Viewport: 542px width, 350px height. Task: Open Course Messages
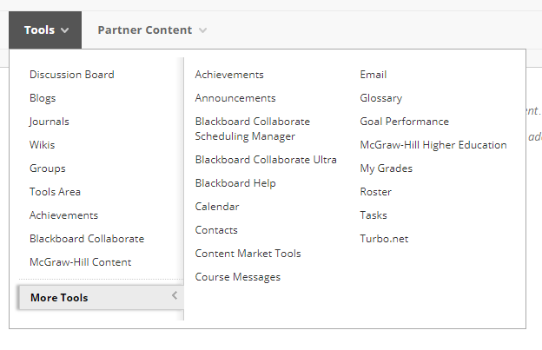pos(238,277)
